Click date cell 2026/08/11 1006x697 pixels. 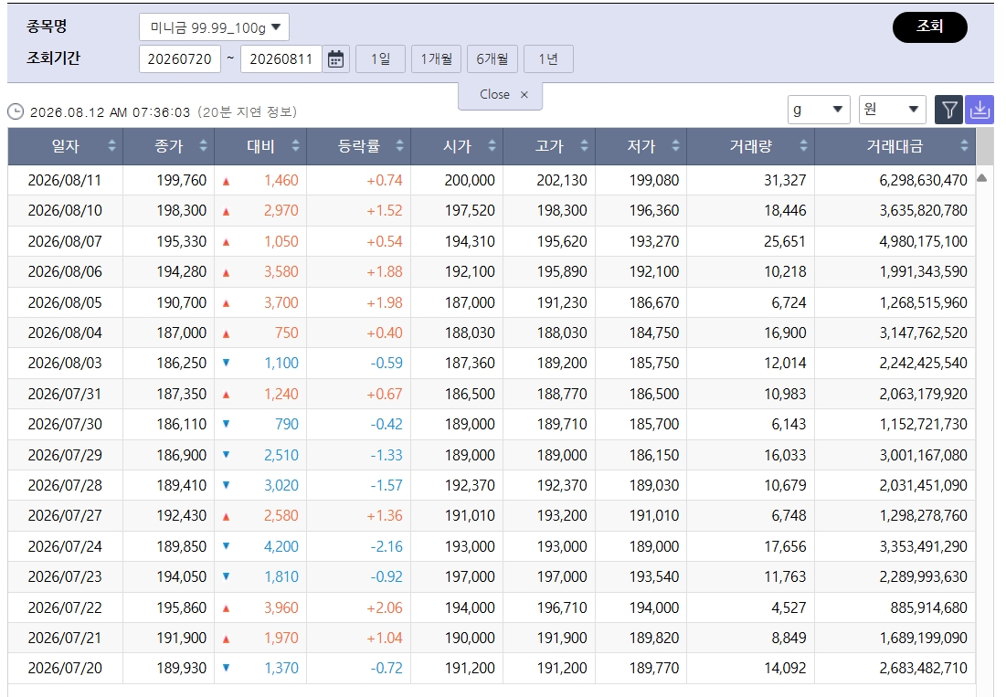[65, 180]
